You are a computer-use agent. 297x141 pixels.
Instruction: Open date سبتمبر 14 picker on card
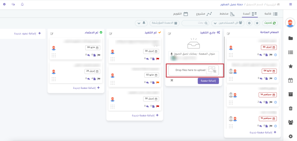tap(268, 94)
